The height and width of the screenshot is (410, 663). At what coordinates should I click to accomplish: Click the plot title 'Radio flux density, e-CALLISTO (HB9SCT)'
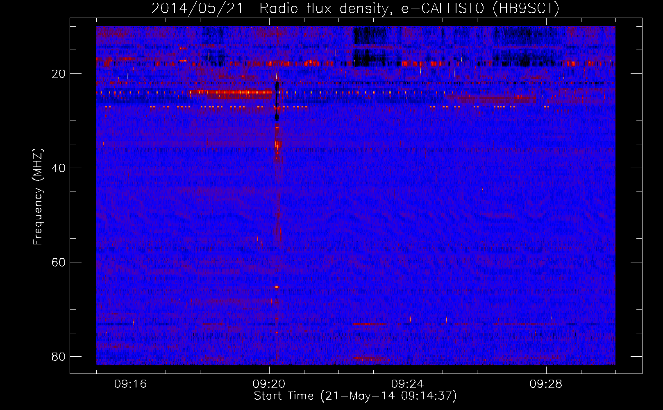pos(409,8)
